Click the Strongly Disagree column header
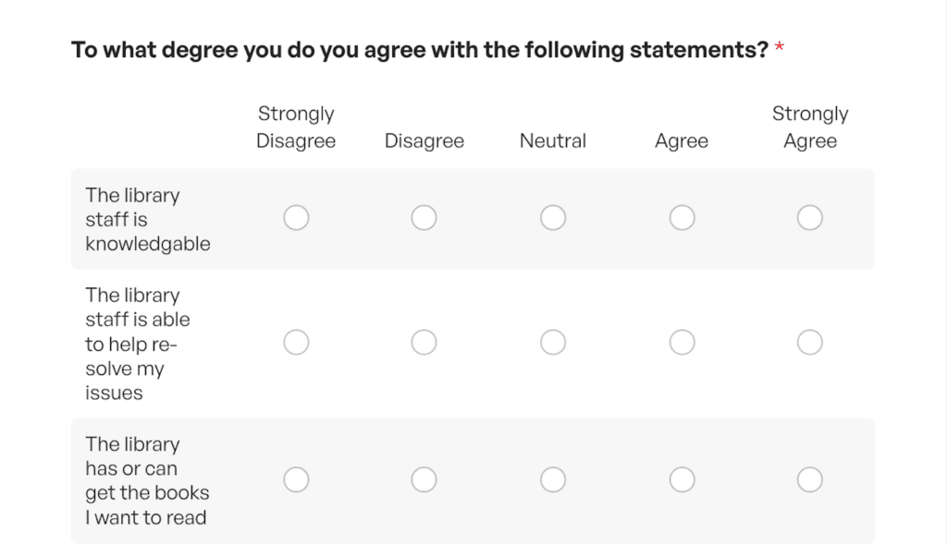 pos(296,127)
